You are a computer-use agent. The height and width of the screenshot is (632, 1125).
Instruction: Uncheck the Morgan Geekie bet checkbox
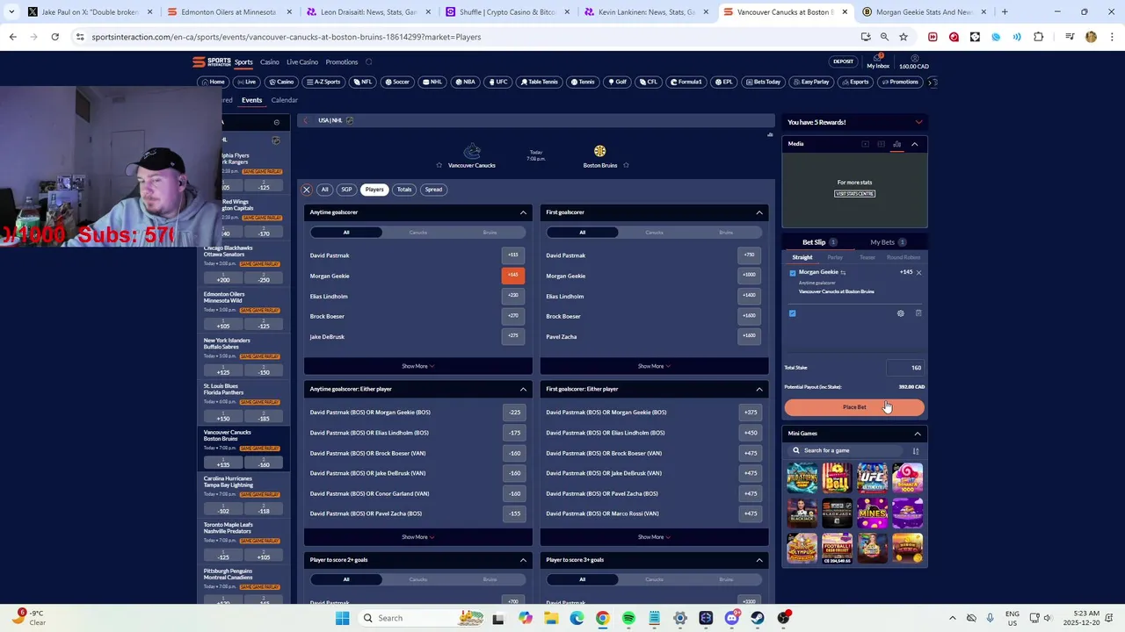tap(793, 273)
